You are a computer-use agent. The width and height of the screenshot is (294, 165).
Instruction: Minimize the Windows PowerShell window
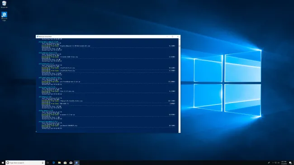tap(167, 37)
